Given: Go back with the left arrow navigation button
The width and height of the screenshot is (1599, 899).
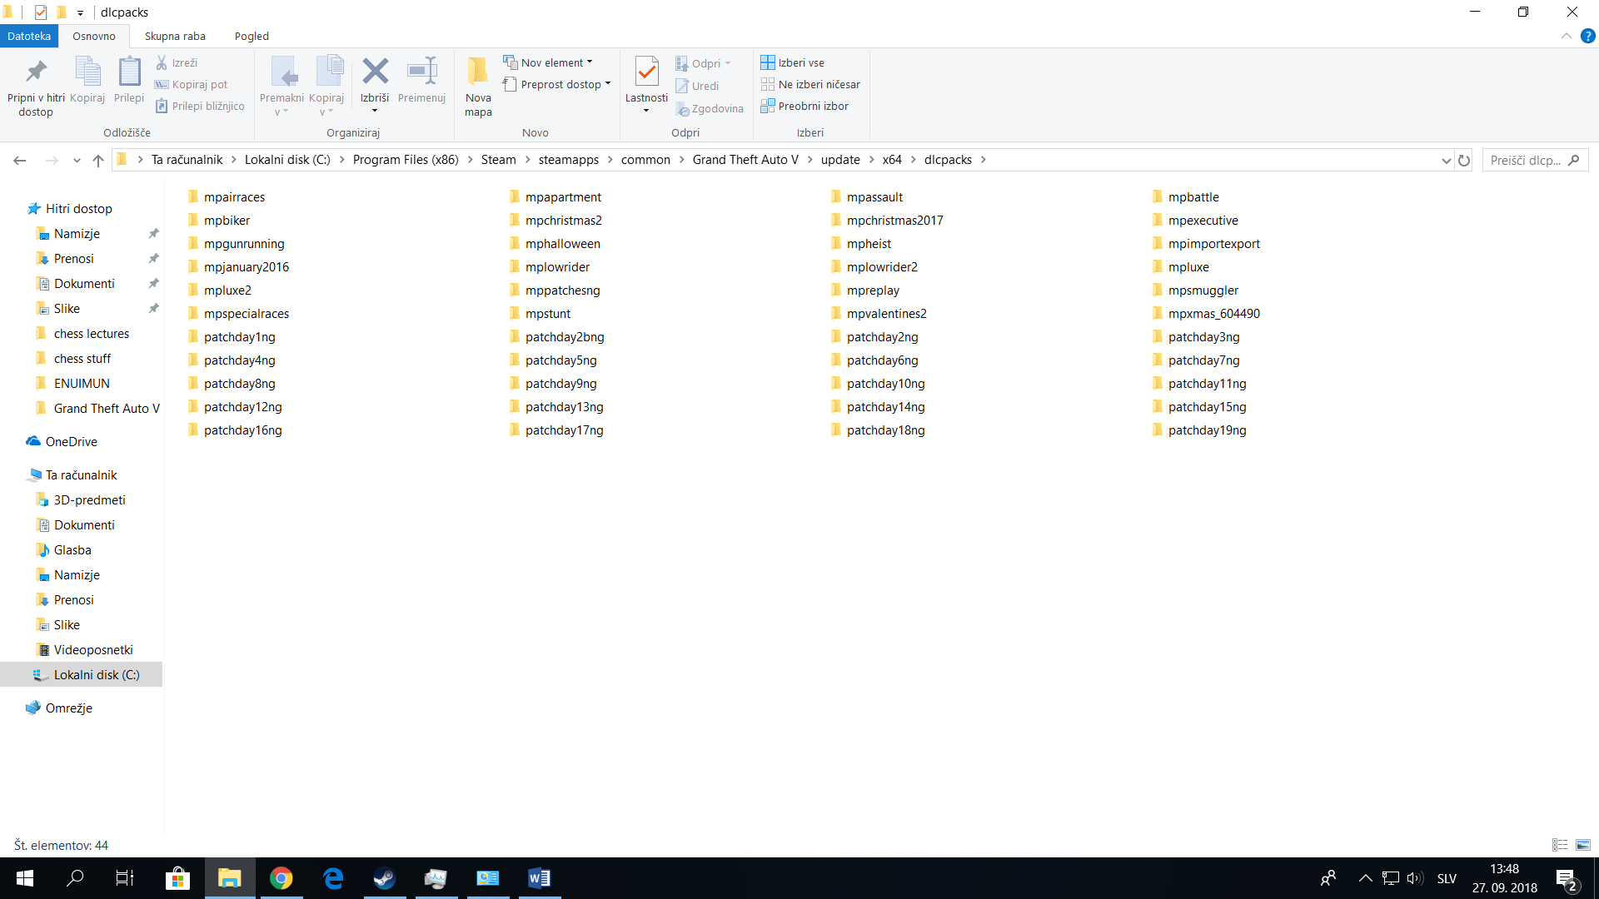Looking at the screenshot, I should click(20, 160).
